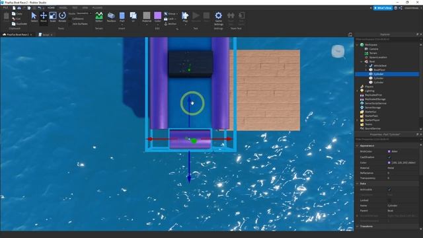
Task: Toggle the Collisions checkbox
Action: (x=71, y=19)
